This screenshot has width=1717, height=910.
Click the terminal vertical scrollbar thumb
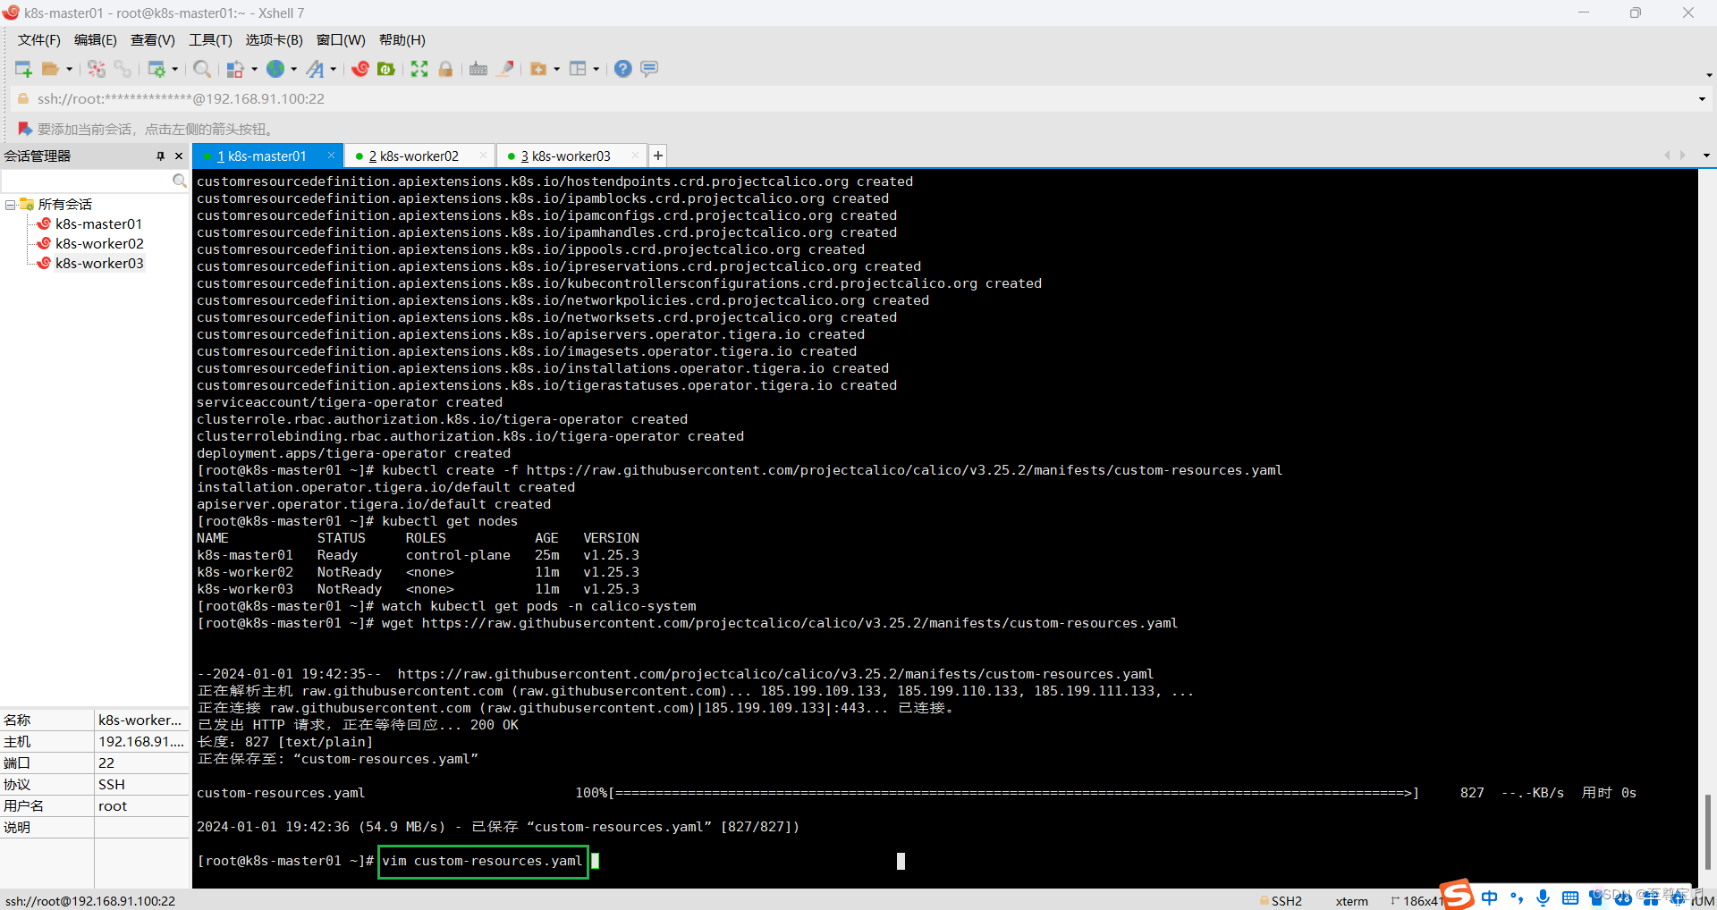pyautogui.click(x=1707, y=832)
